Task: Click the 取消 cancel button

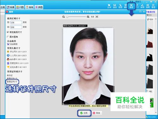Action: (x=97, y=113)
